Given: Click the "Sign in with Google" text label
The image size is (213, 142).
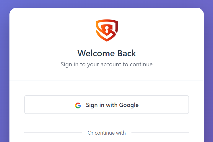Looking at the screenshot, I should (112, 105).
